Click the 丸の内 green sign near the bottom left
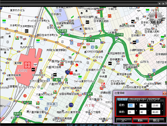The width and height of the screenshot is (167, 126). pyautogui.click(x=28, y=103)
